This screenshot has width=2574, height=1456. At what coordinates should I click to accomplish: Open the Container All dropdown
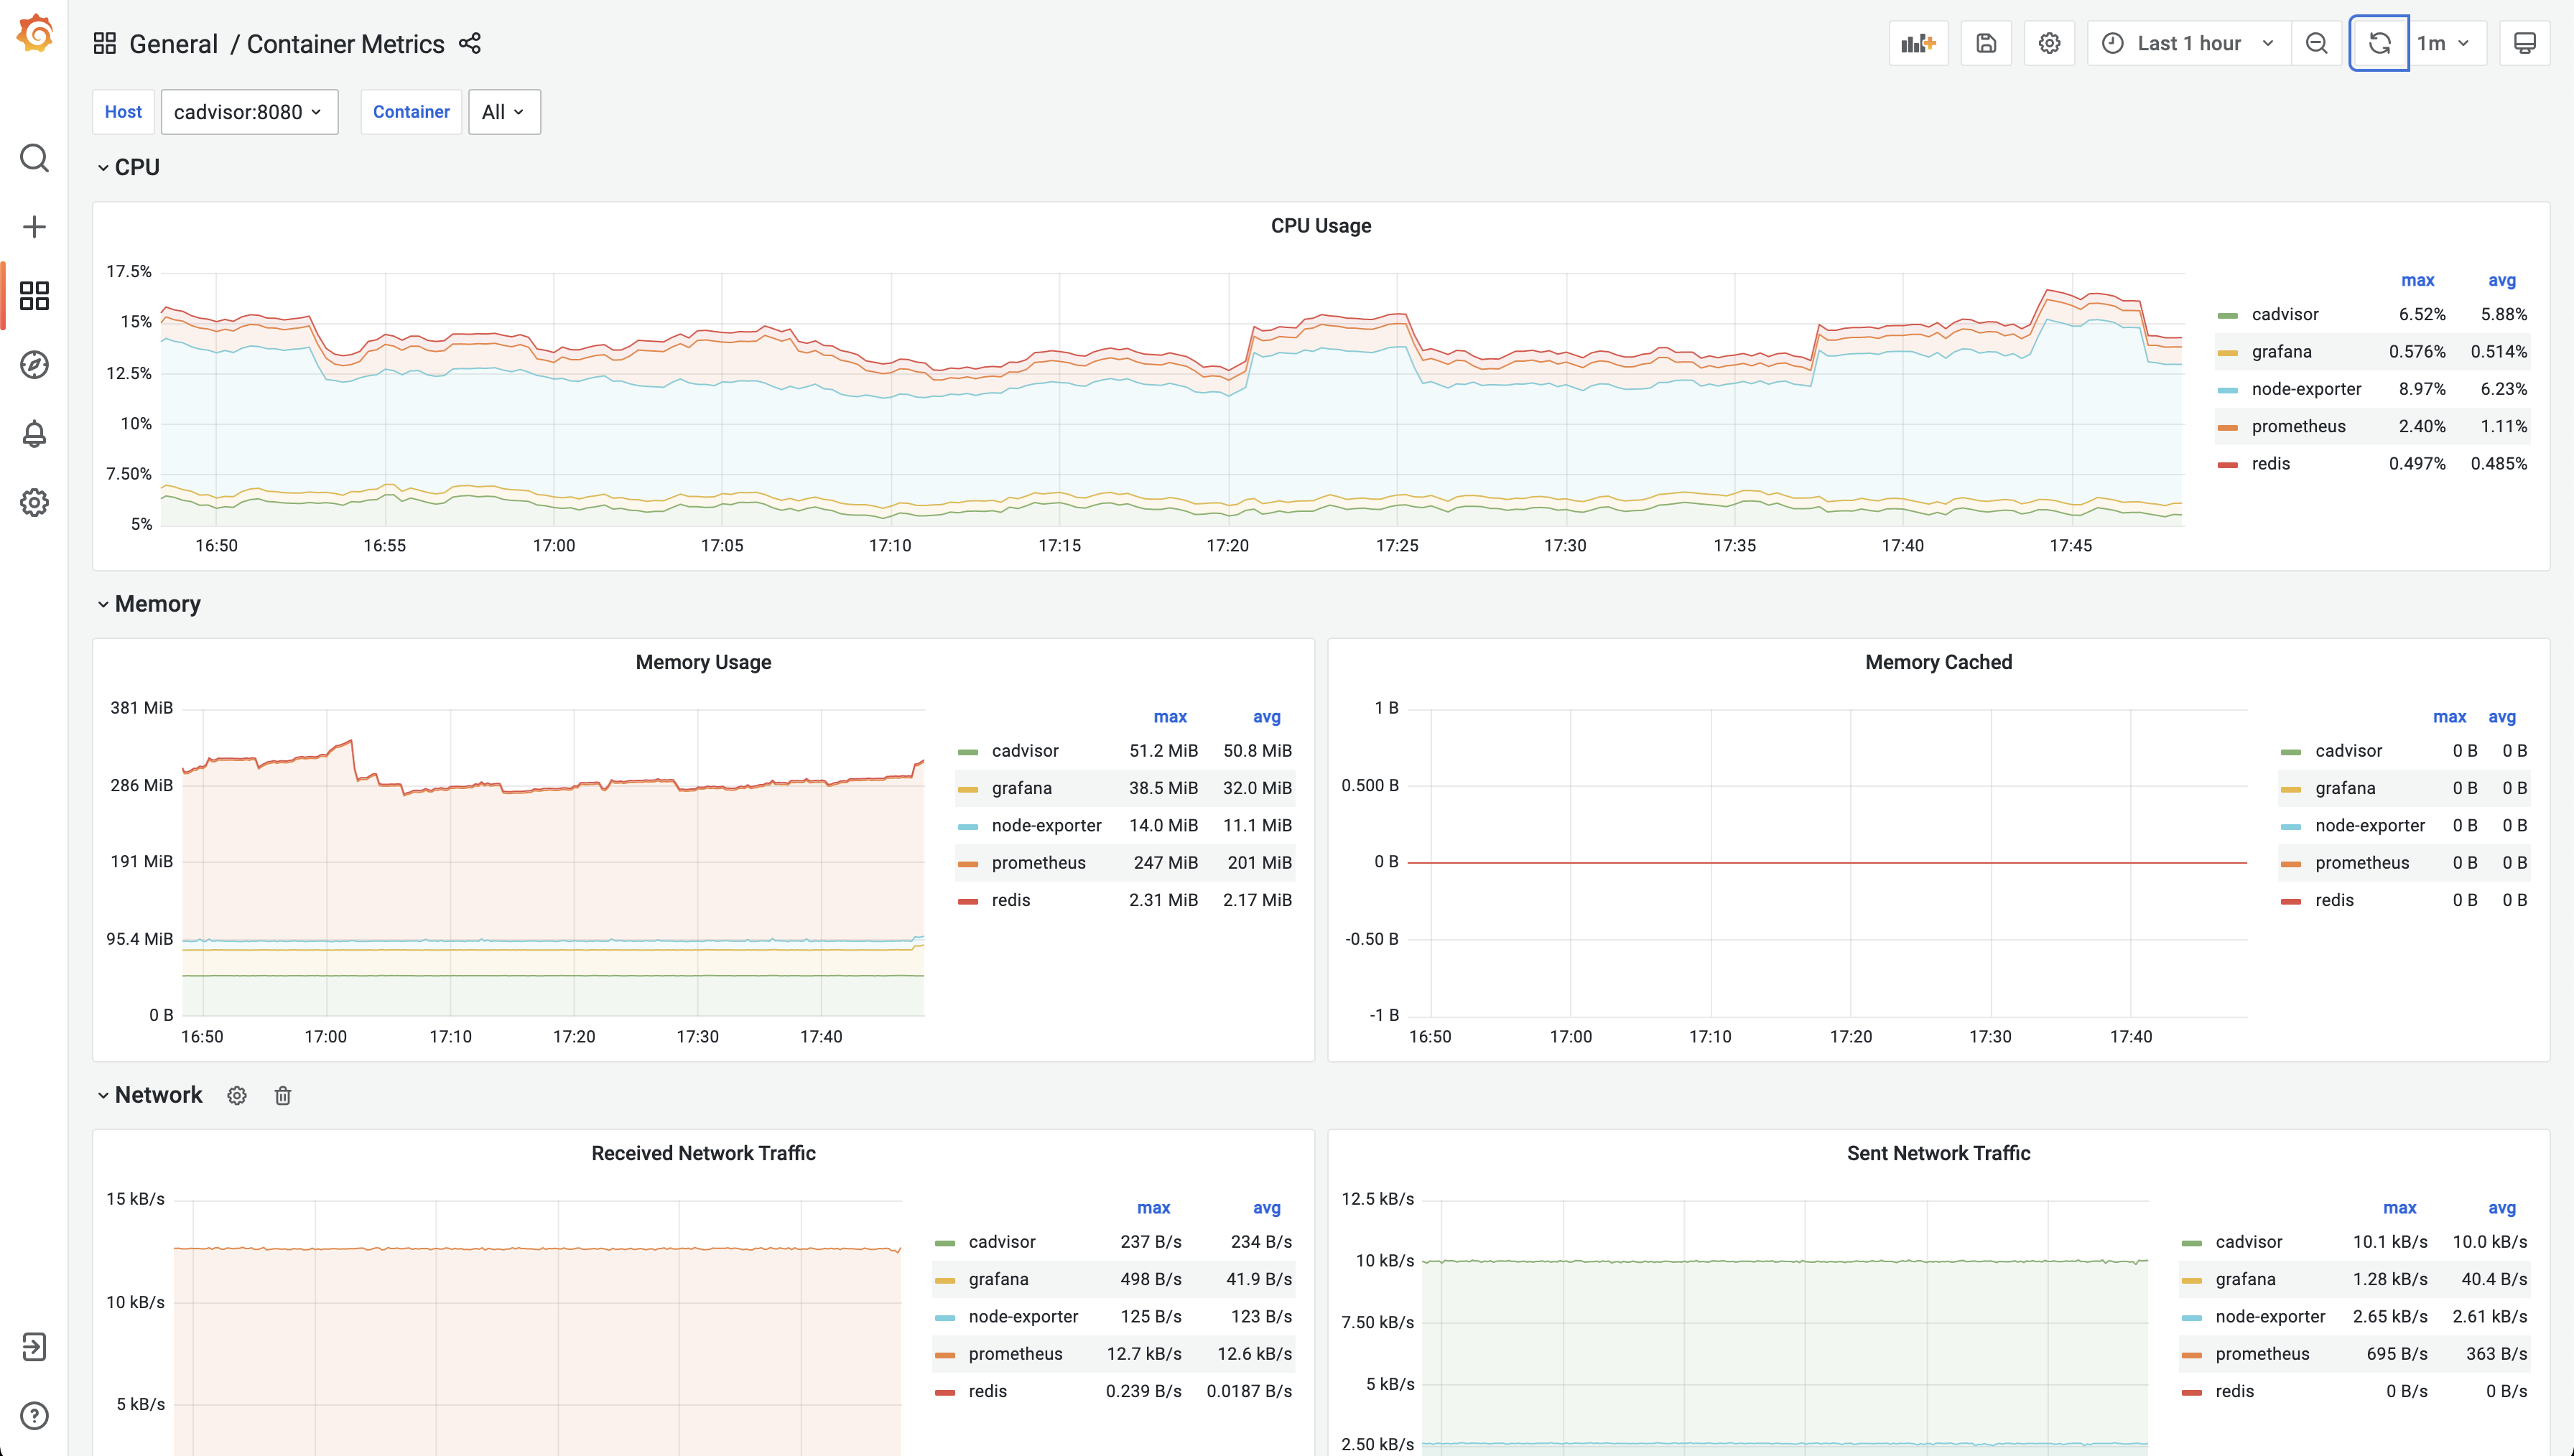pos(503,112)
